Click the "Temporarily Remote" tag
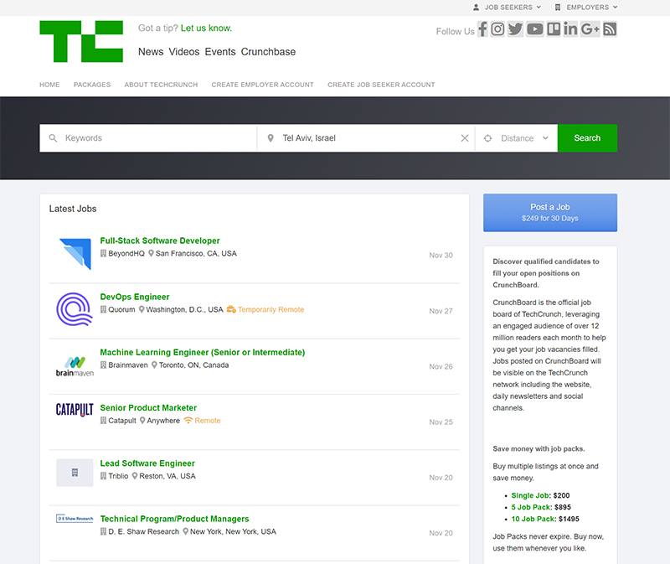 pyautogui.click(x=265, y=309)
